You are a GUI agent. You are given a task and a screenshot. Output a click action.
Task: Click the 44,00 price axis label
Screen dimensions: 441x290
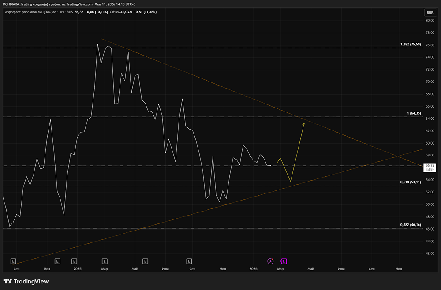[430, 242]
